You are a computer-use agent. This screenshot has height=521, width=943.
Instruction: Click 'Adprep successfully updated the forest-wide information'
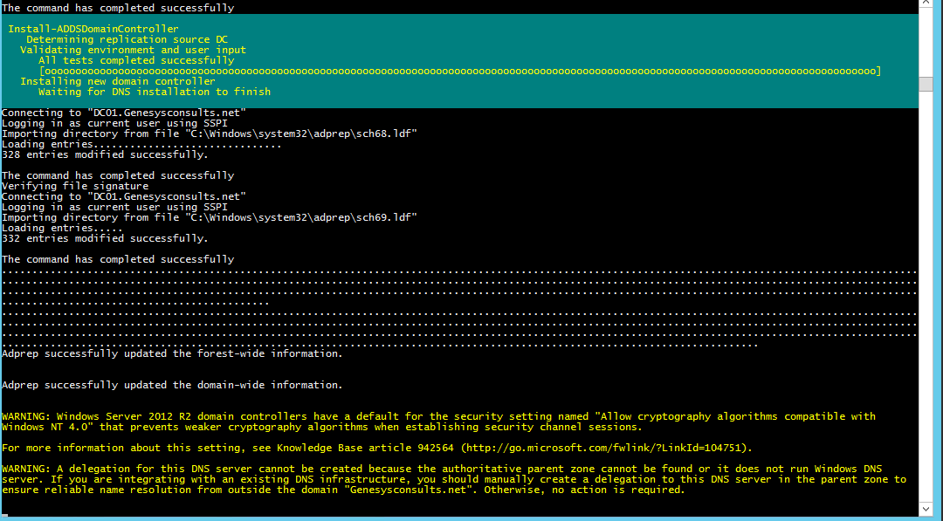coord(172,353)
